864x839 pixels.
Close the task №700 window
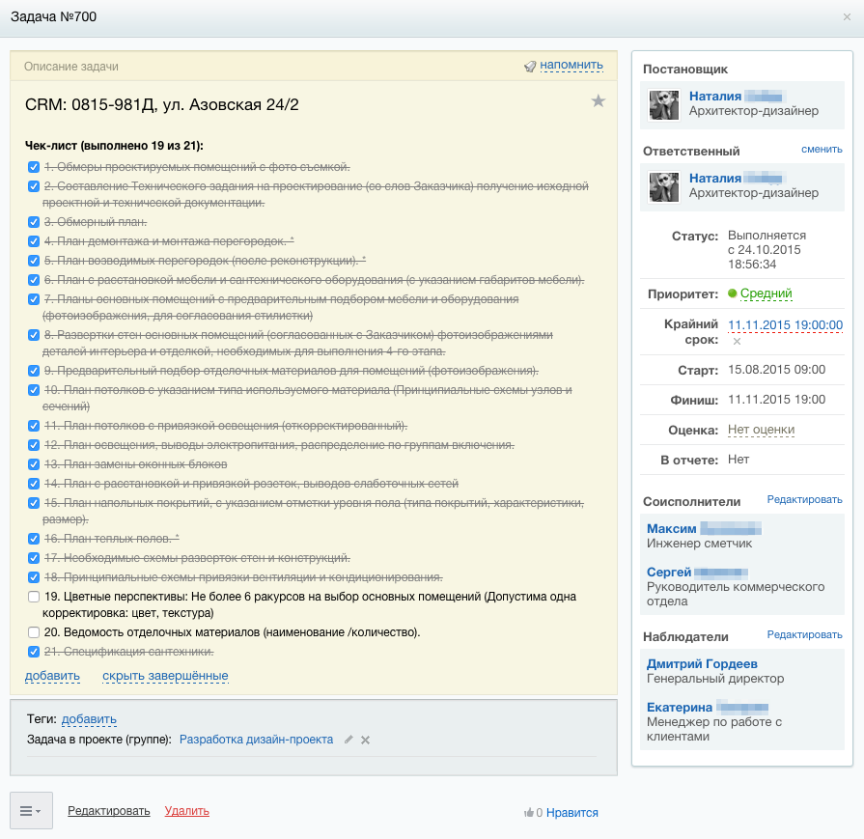[847, 17]
